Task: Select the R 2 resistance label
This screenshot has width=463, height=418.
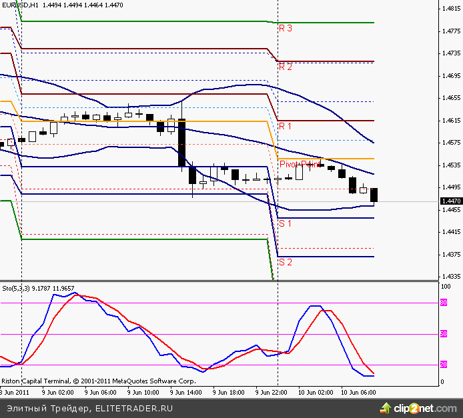Action: point(286,67)
